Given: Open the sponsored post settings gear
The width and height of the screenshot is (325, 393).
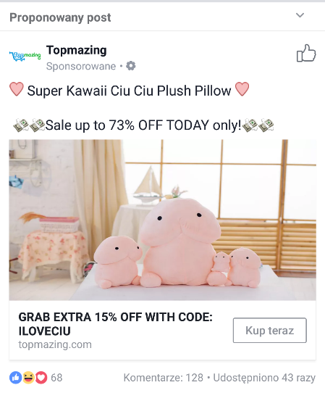Looking at the screenshot, I should coord(130,66).
